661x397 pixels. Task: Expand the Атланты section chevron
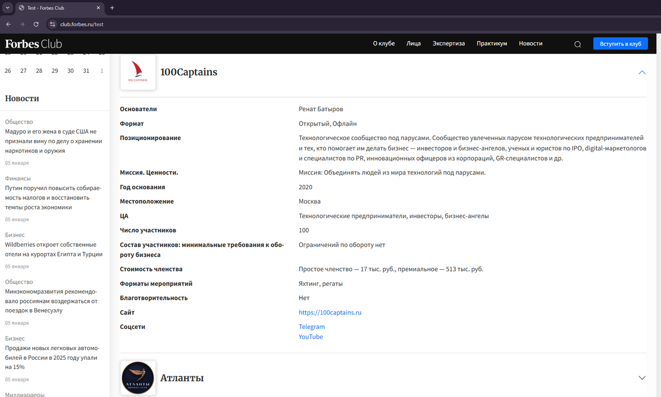point(642,378)
